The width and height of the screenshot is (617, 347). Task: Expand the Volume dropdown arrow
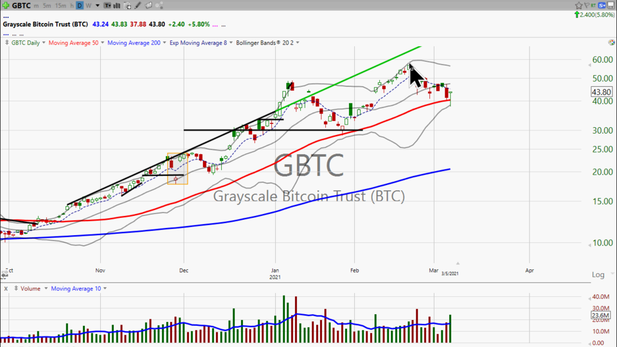(x=46, y=289)
